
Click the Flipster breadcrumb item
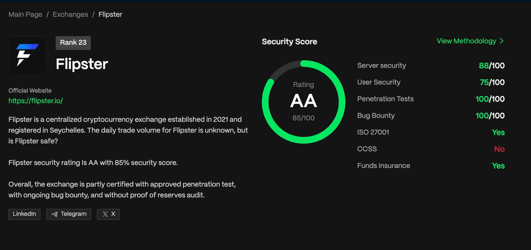pos(110,14)
